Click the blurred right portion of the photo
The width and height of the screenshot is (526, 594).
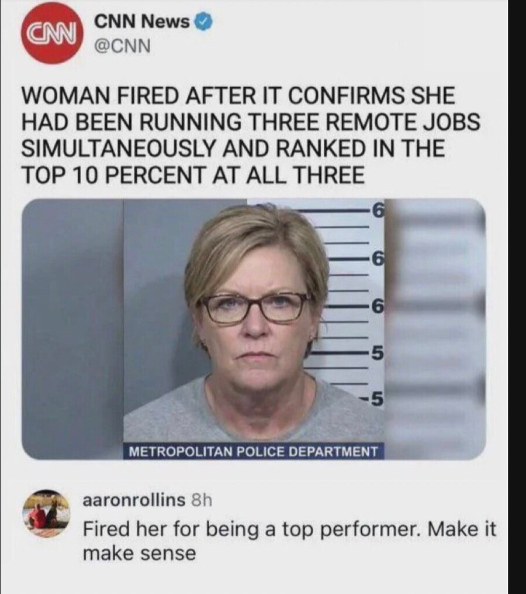point(435,329)
